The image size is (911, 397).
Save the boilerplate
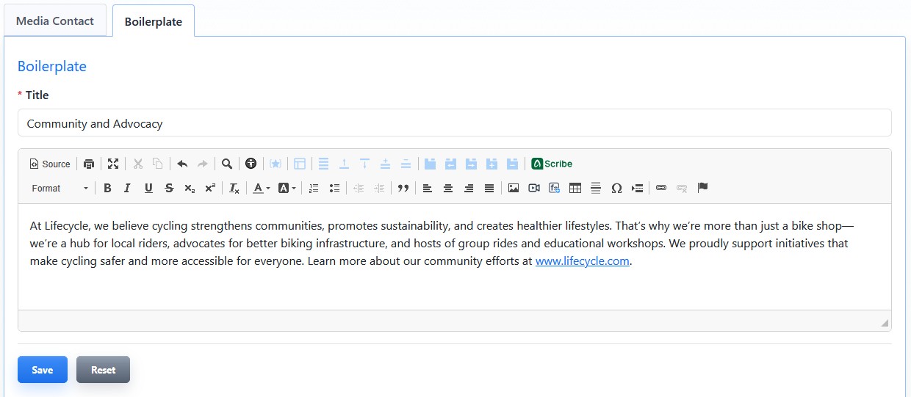[x=43, y=370]
